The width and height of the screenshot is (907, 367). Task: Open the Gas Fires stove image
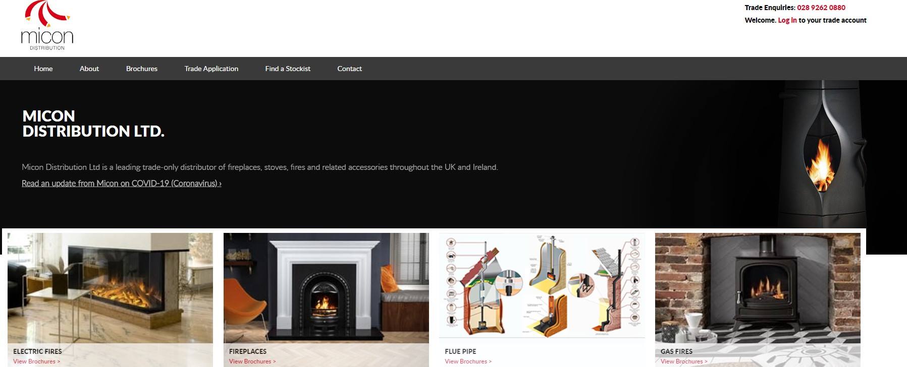[758, 288]
